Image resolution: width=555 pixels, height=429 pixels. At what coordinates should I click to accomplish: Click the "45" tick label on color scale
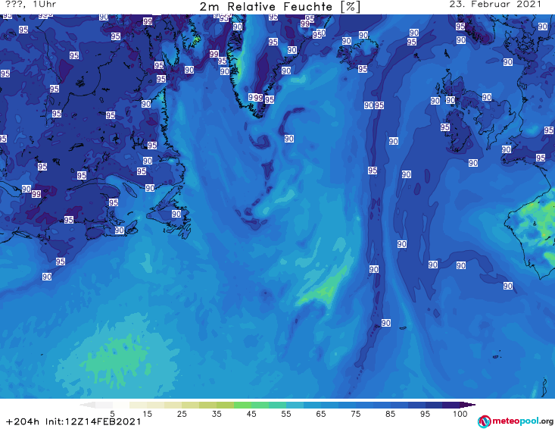pos(251,414)
